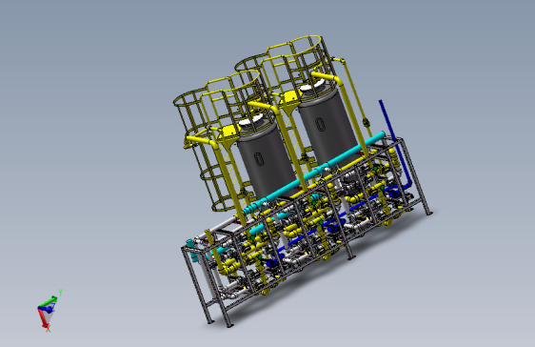This screenshot has height=347, width=535.
Task: Select the cyan valve at the frame's left end
Action: 191,250
